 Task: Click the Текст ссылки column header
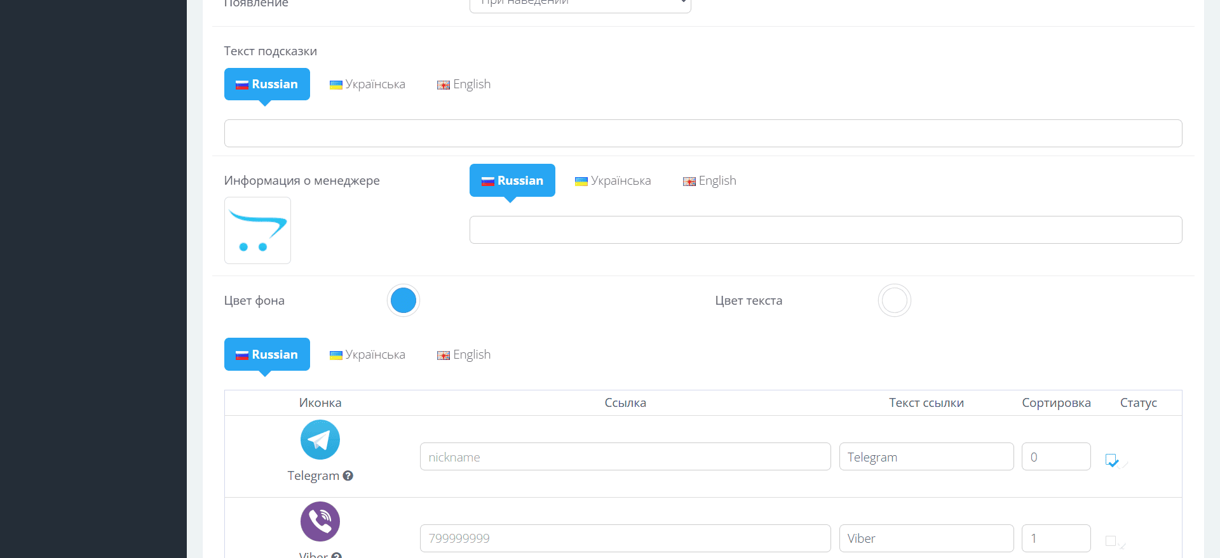coord(926,402)
